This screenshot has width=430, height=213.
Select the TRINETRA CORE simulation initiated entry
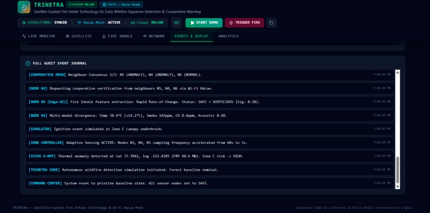(210, 169)
